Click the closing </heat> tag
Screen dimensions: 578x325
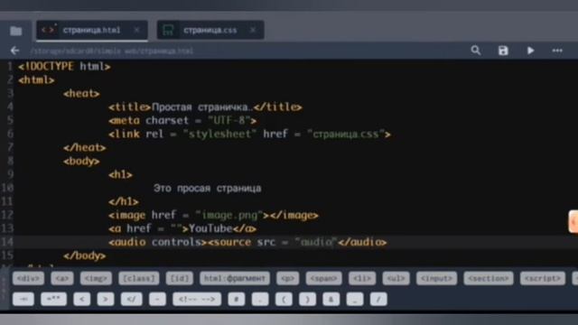(85, 148)
